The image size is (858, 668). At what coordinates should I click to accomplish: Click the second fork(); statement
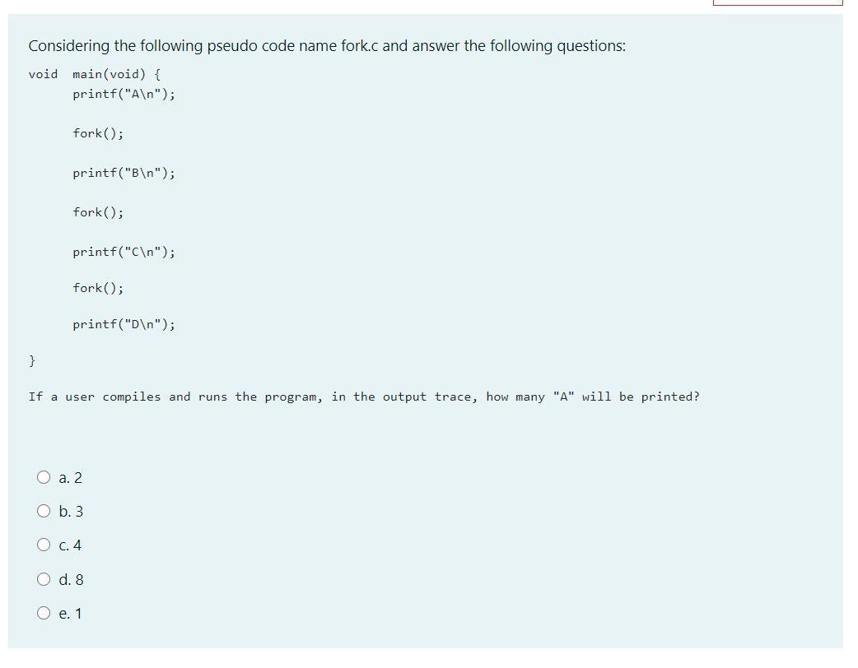pos(96,212)
